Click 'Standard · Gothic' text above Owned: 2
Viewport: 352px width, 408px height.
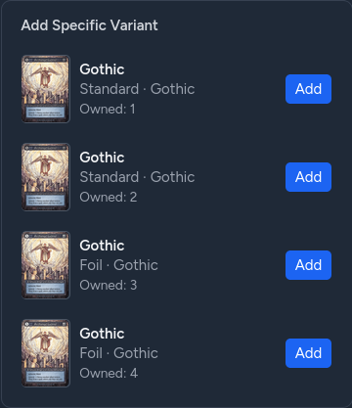coord(137,177)
